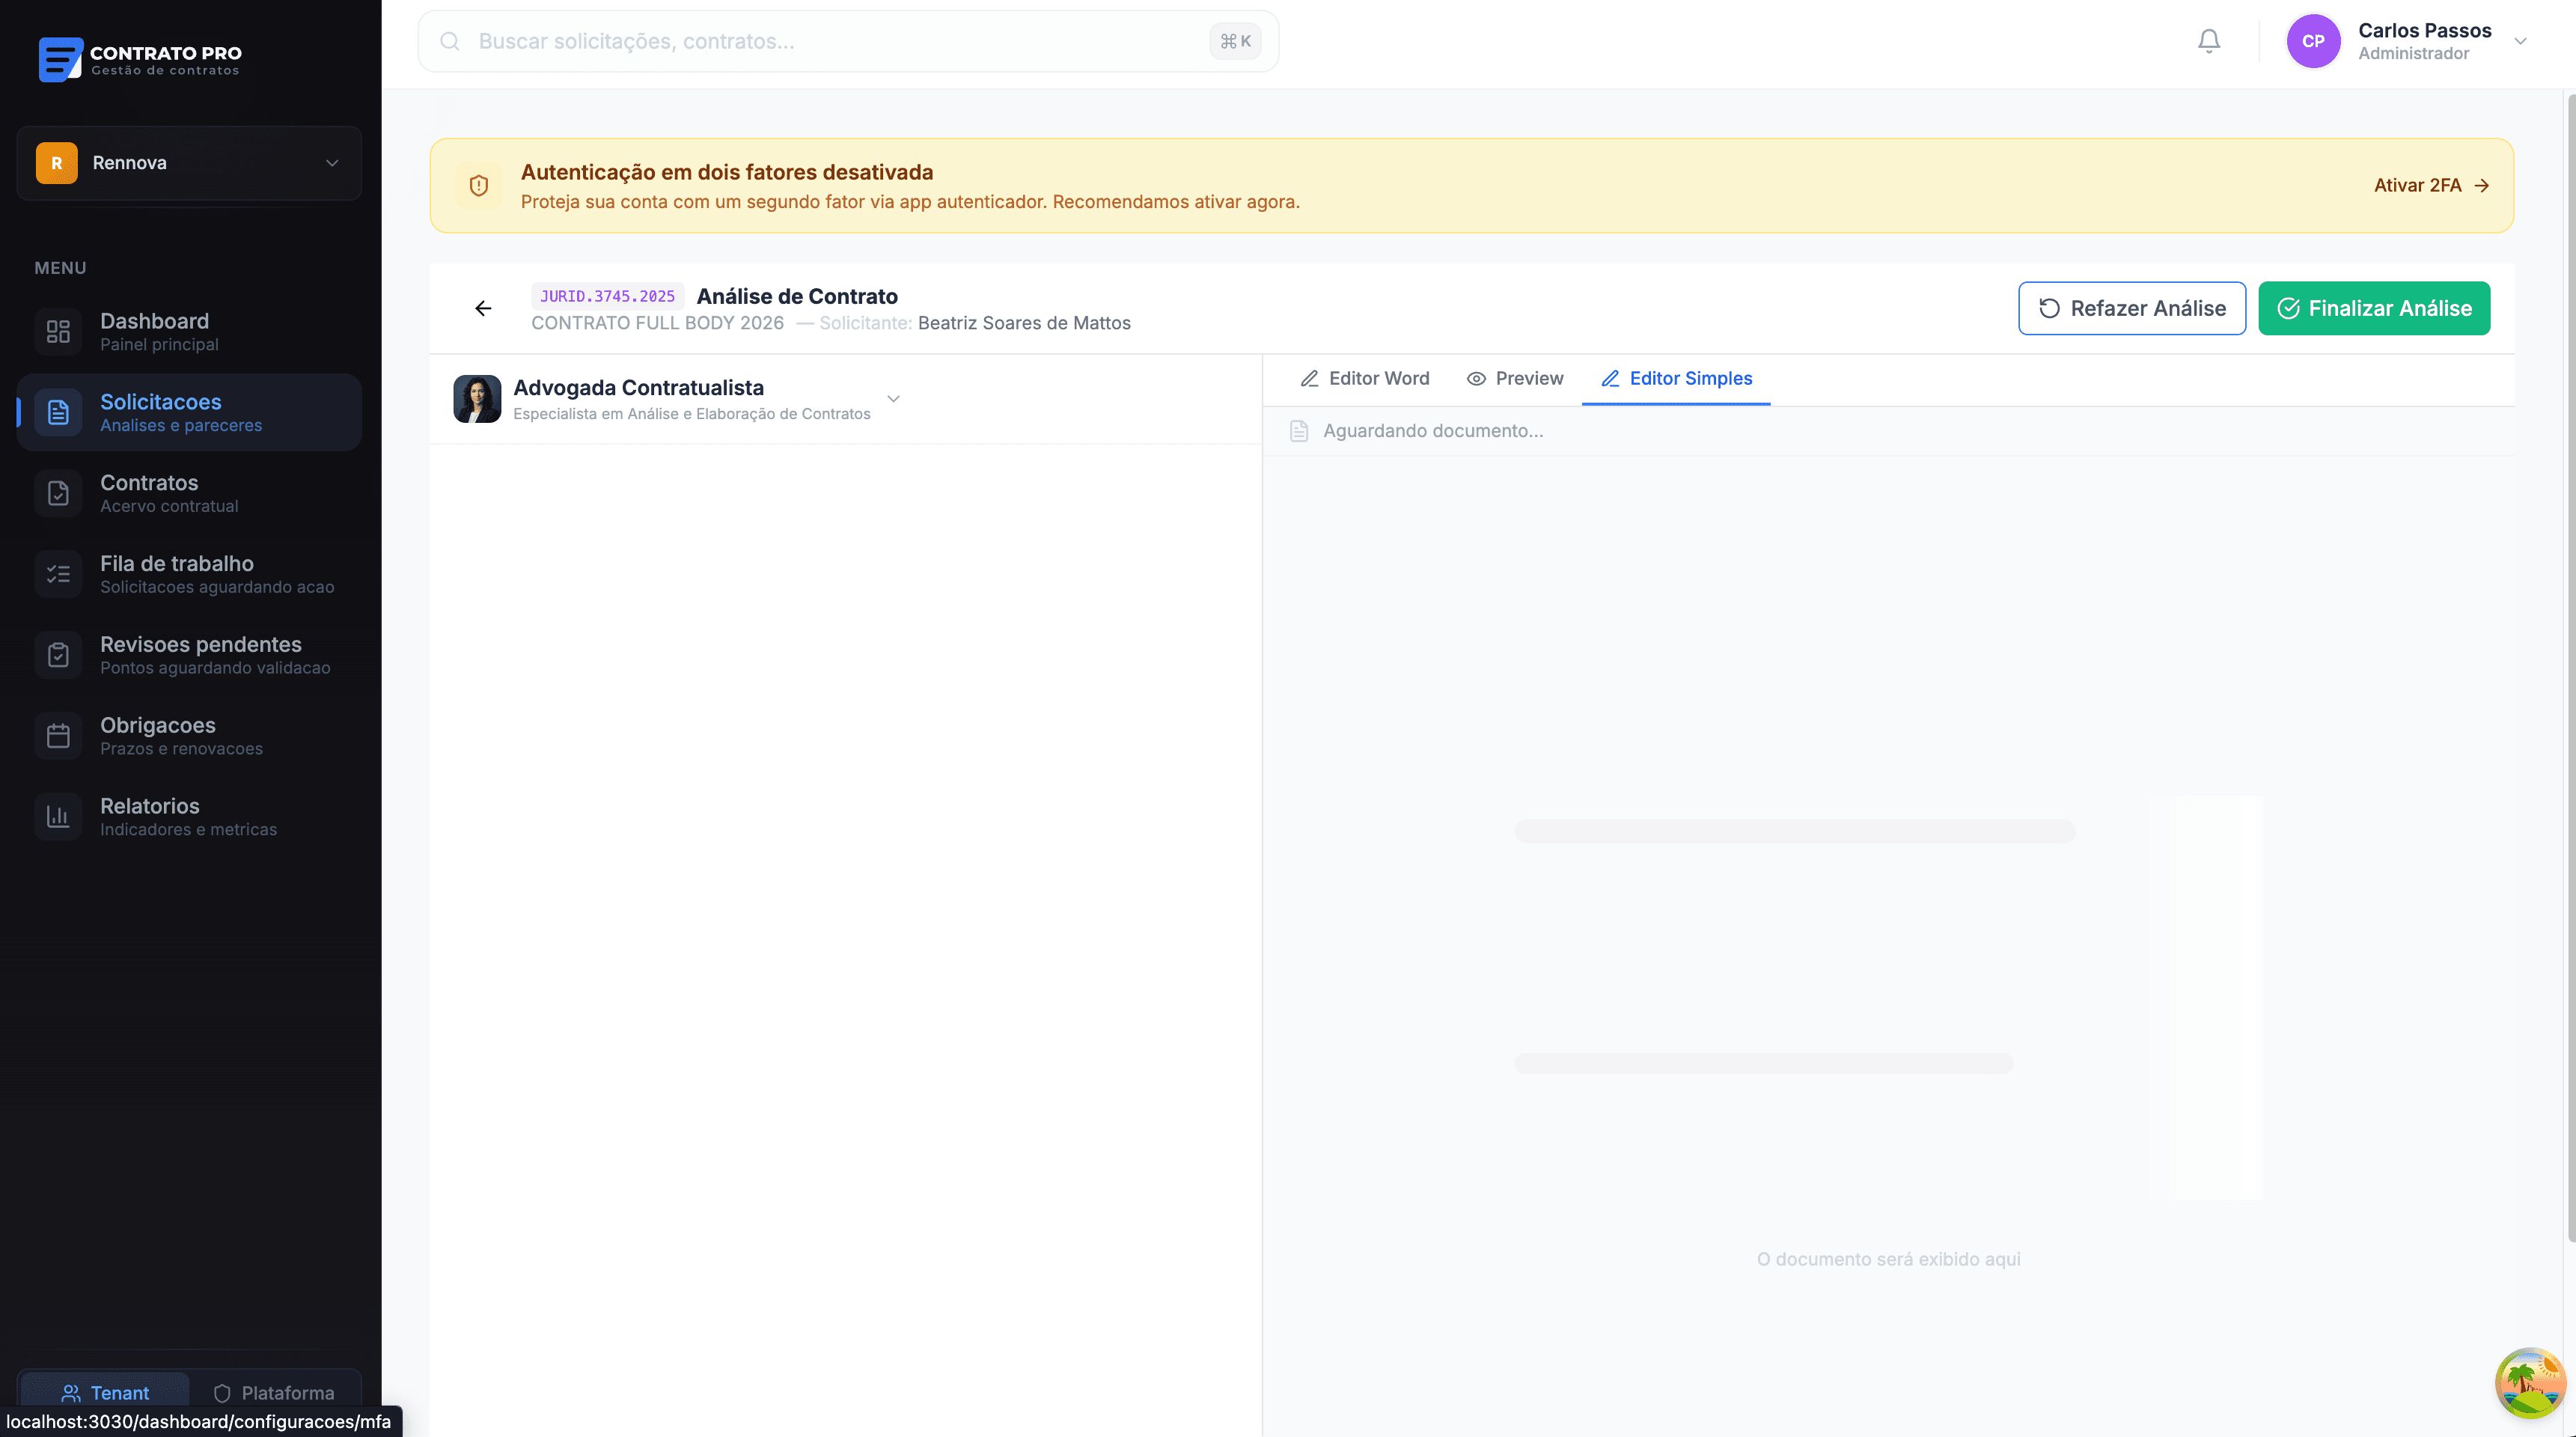Click the Relatorios bar chart icon
This screenshot has width=2576, height=1437.
tap(58, 817)
